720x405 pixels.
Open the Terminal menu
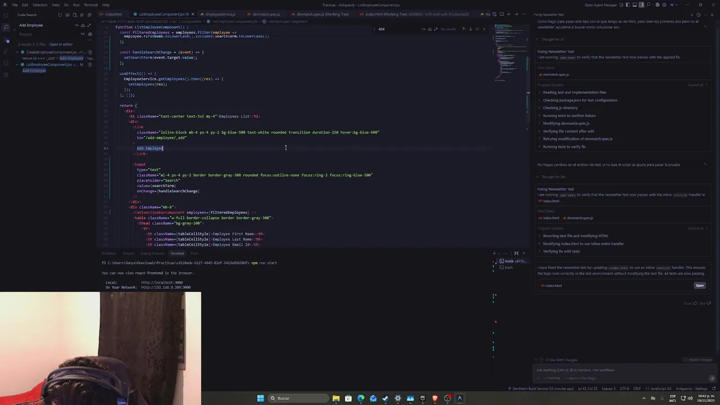(x=91, y=5)
